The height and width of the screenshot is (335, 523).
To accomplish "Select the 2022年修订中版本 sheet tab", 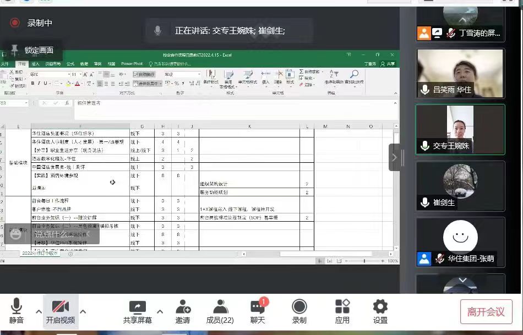I will (x=40, y=254).
